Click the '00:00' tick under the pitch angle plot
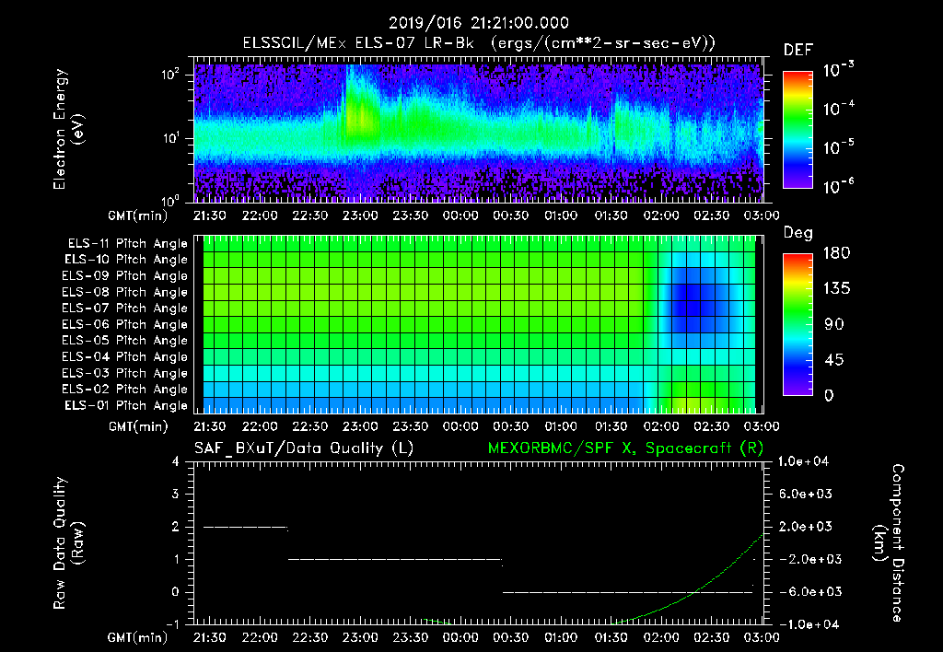Image resolution: width=943 pixels, height=652 pixels. tap(460, 427)
